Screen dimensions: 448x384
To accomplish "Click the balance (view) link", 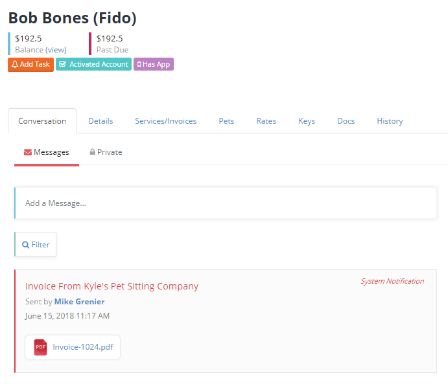I will [x=56, y=50].
